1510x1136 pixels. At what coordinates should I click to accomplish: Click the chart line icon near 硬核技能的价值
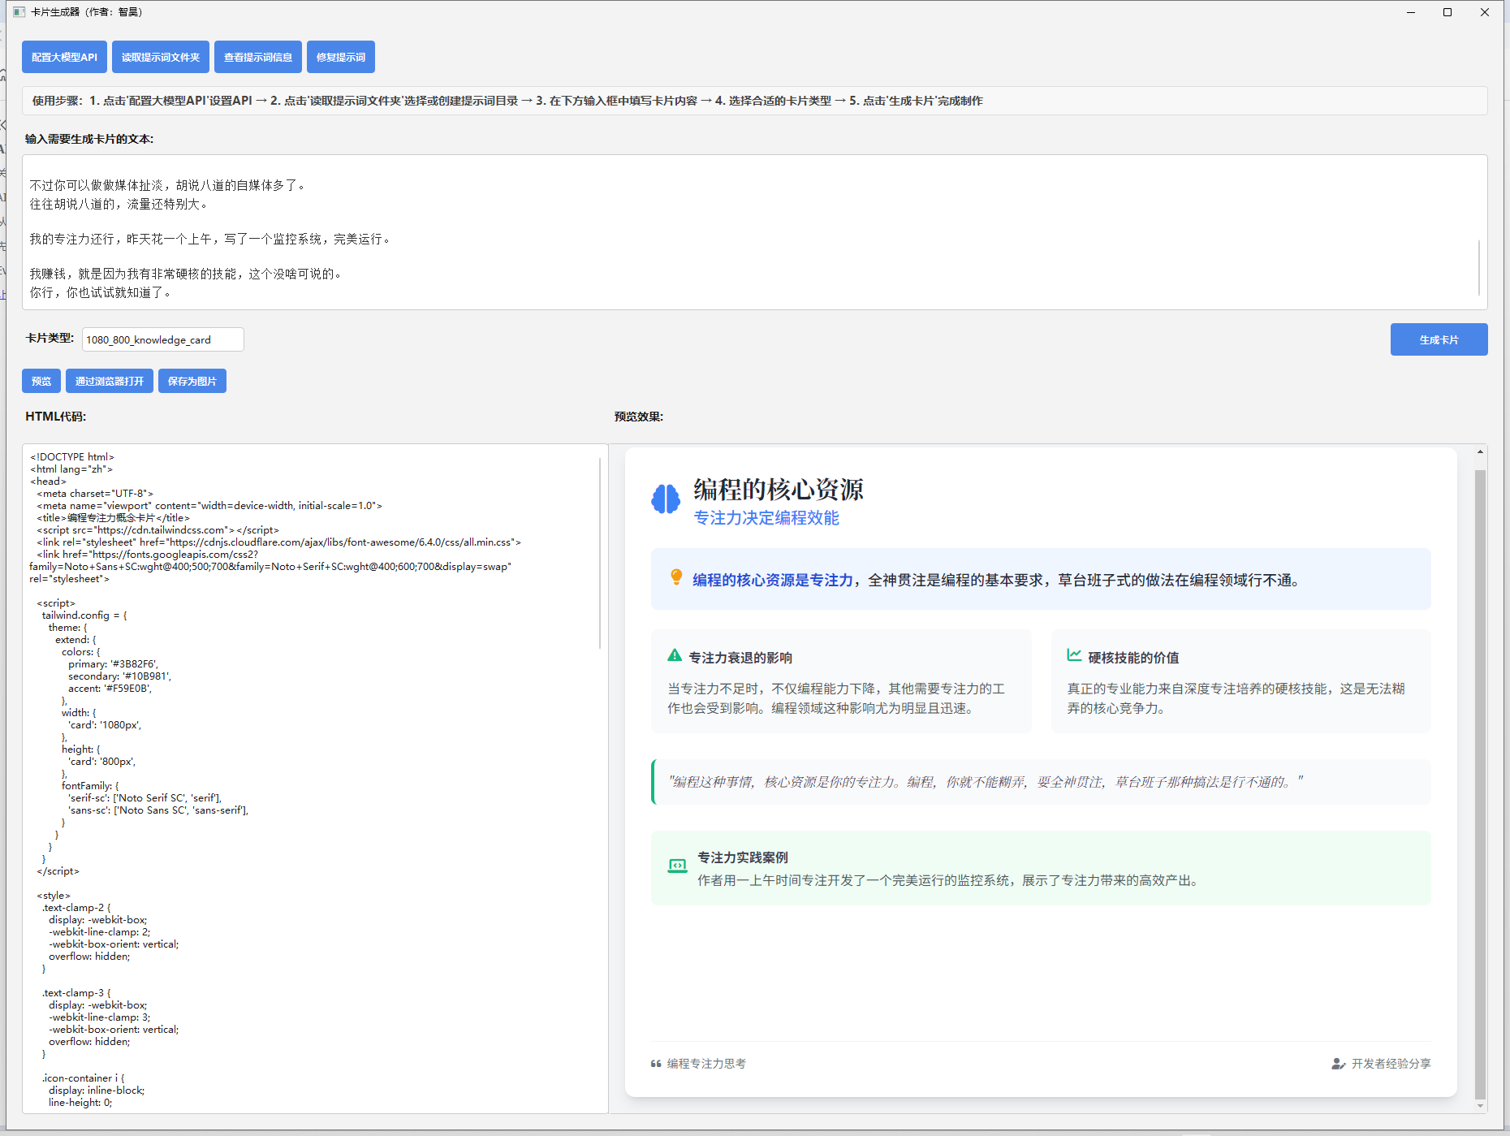coord(1074,654)
